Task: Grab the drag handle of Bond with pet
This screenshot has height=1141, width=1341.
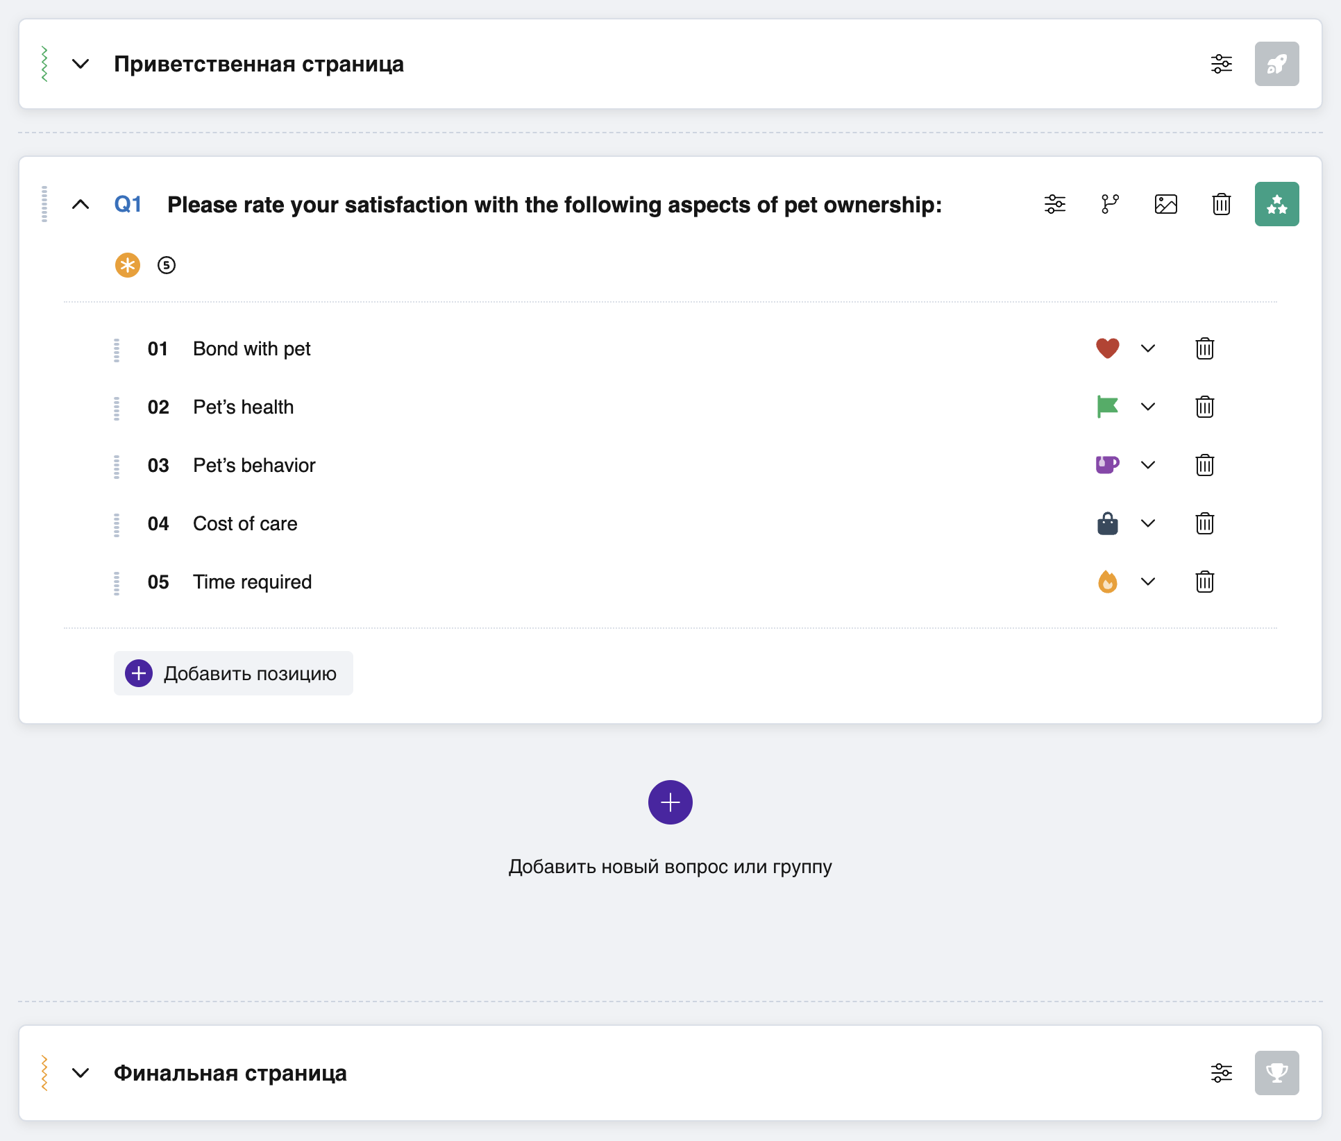Action: click(117, 350)
